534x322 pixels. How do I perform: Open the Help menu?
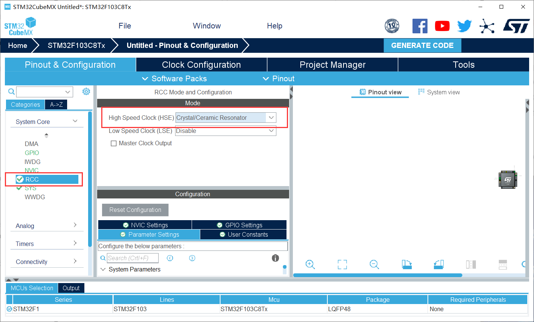click(274, 26)
